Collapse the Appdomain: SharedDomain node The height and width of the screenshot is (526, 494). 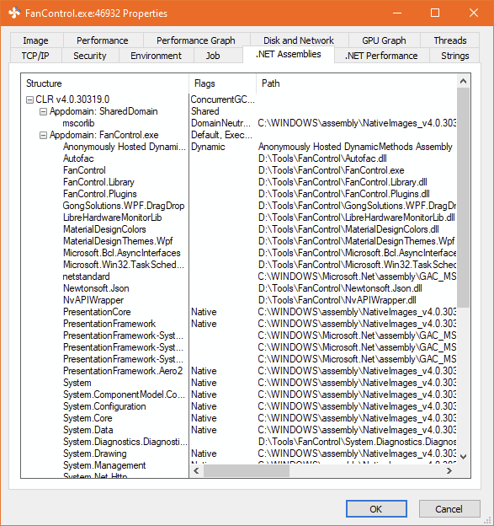pos(43,111)
